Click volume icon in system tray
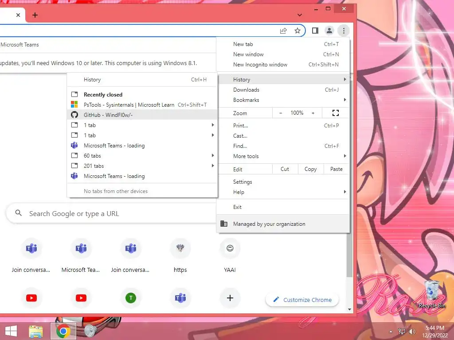454x340 pixels. (412, 331)
